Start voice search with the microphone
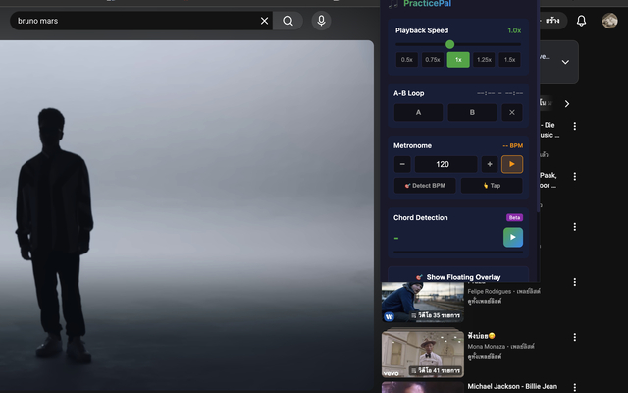628x393 pixels. point(321,21)
